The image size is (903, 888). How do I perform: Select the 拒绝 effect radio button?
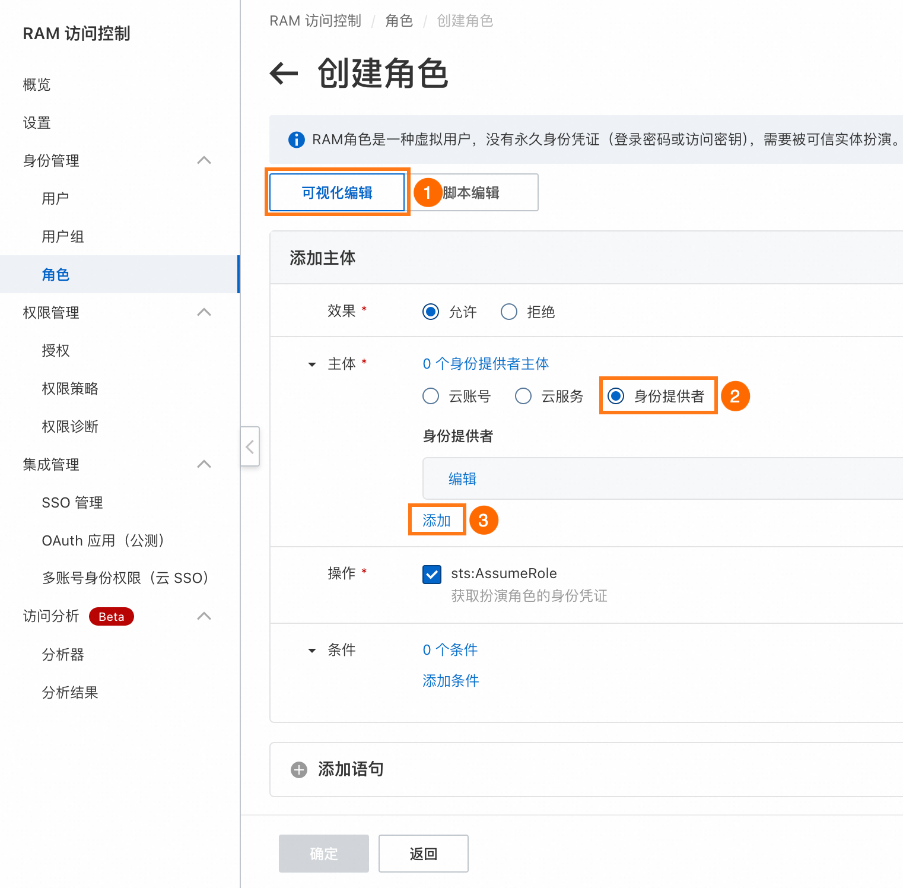tap(509, 312)
